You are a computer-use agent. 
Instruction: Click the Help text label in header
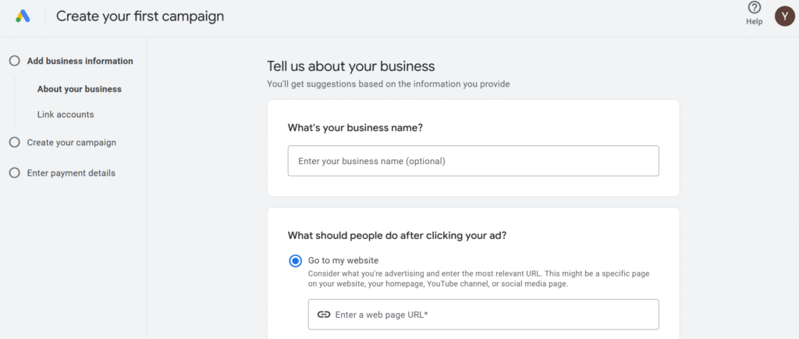coord(754,22)
